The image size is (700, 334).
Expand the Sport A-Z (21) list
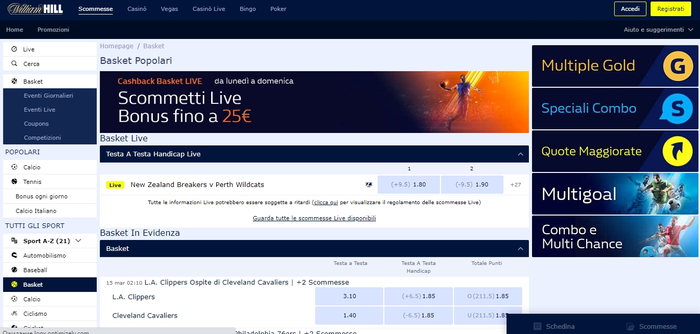pos(79,241)
